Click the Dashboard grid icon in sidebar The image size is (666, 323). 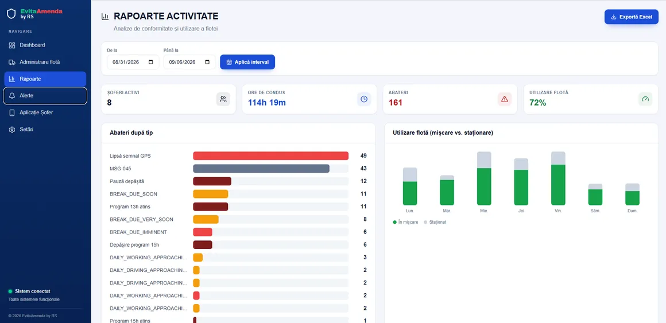coord(12,45)
